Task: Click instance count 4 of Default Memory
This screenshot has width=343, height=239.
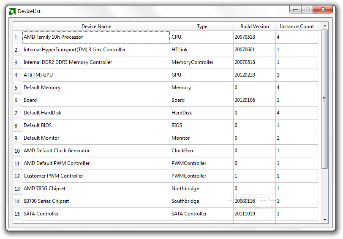Action: tap(297, 88)
